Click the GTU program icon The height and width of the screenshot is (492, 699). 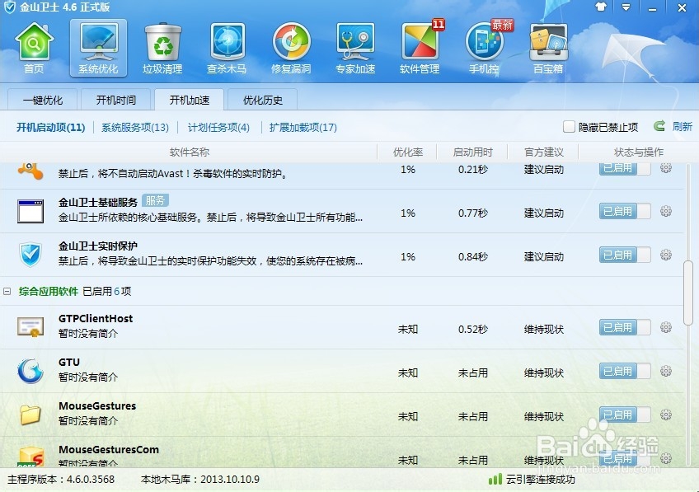(x=30, y=371)
